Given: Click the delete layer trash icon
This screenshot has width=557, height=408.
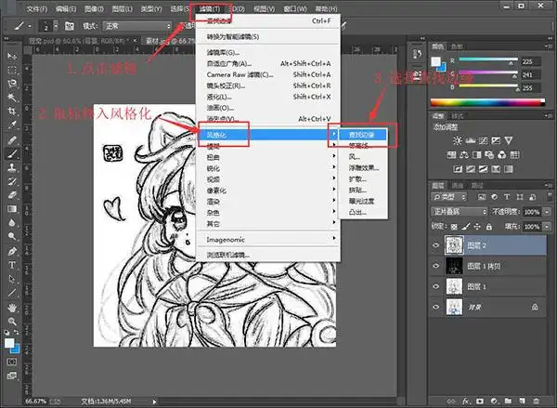Looking at the screenshot, I should point(536,401).
